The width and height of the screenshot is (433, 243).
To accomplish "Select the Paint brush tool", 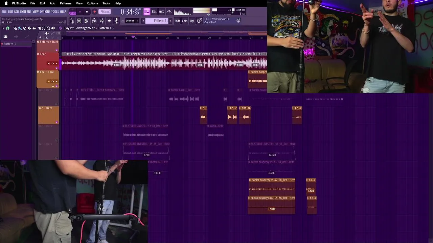I will point(20,28).
